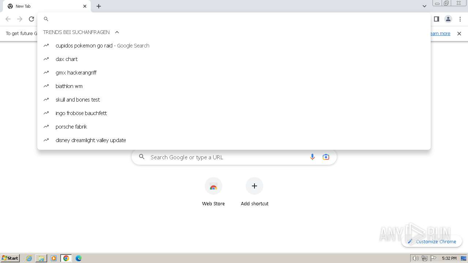
Task: Open the tab search dropdown arrow
Action: (424, 6)
